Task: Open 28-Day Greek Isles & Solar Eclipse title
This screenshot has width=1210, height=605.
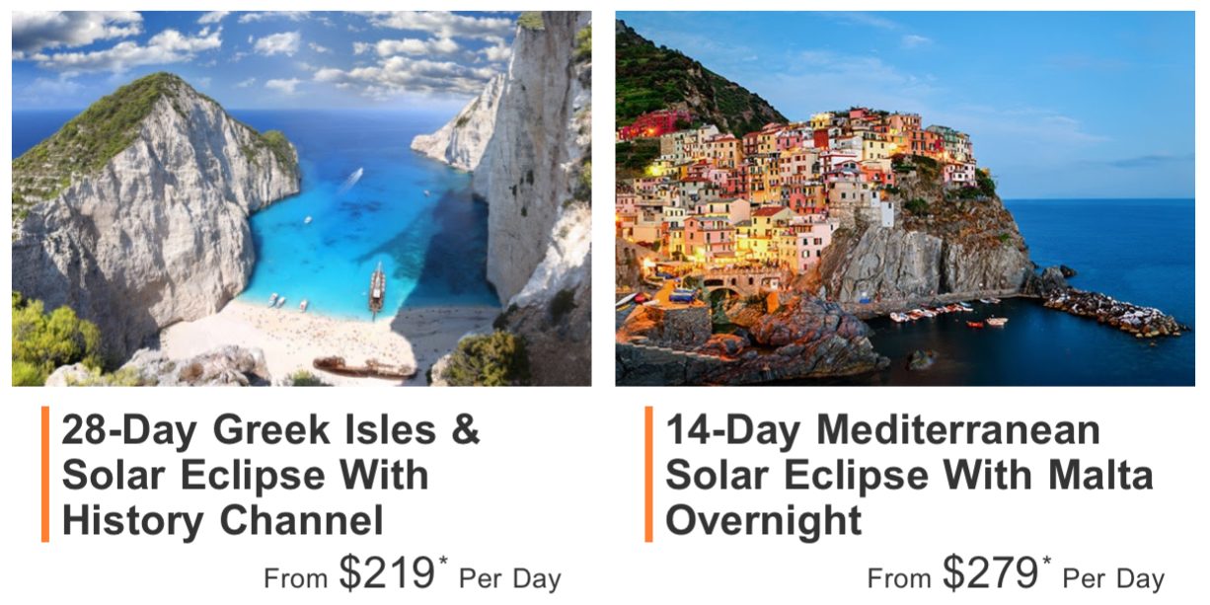Action: (271, 475)
